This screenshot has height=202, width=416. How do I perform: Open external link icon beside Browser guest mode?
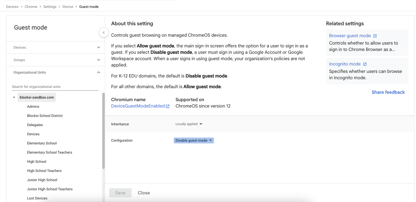tap(375, 36)
